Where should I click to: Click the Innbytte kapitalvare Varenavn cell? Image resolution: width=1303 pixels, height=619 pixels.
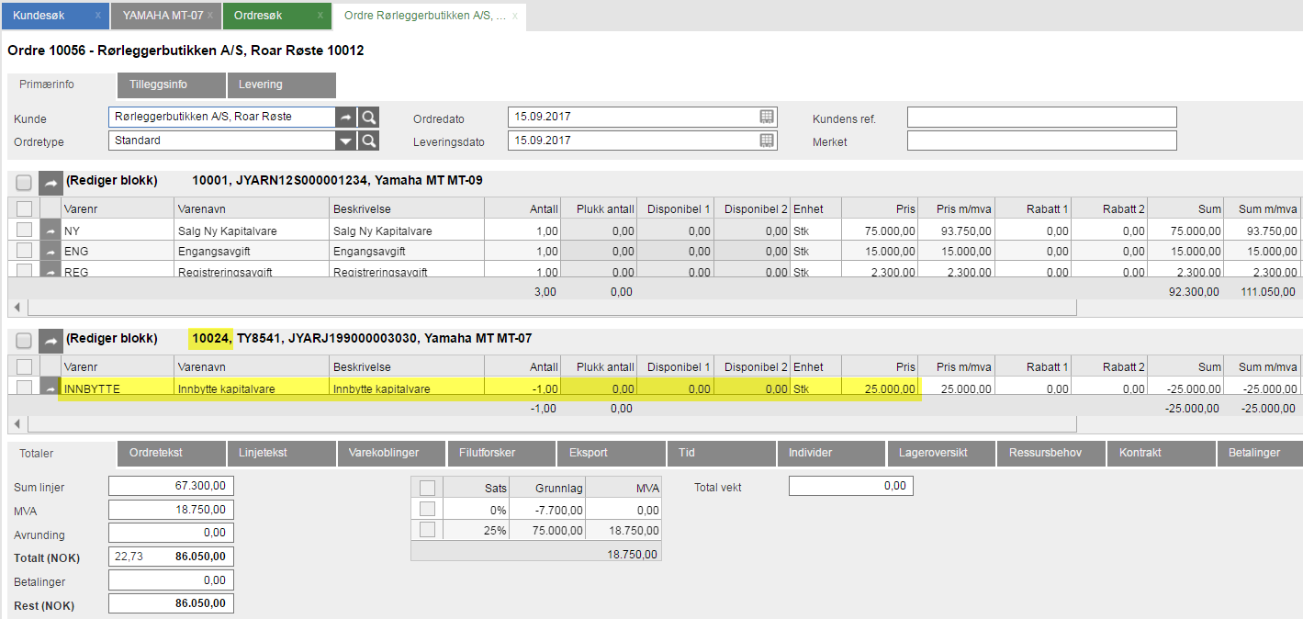[252, 388]
